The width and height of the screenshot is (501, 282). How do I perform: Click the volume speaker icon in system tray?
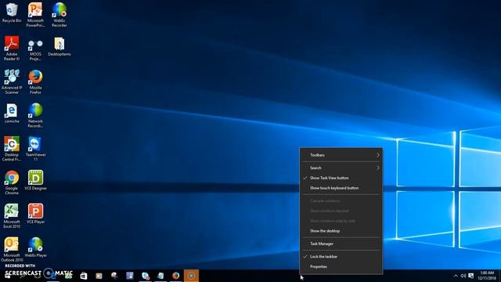point(463,276)
